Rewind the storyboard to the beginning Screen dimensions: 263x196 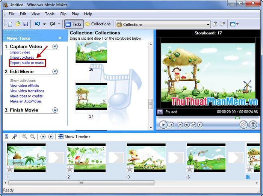click(x=43, y=137)
